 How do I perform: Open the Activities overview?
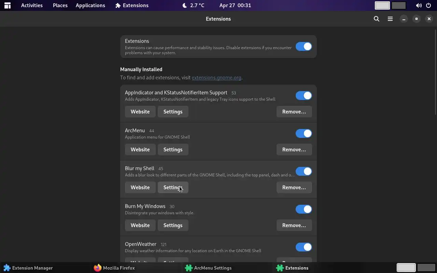coord(32,5)
